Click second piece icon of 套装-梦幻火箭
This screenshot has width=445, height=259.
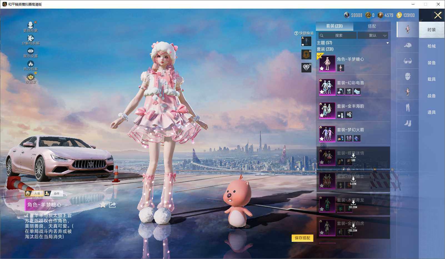click(349, 138)
